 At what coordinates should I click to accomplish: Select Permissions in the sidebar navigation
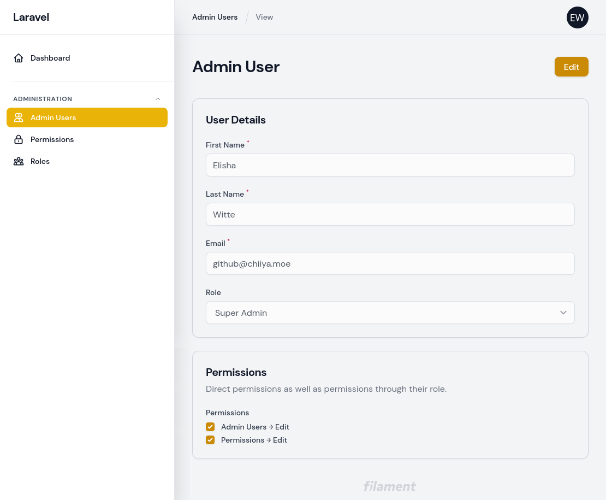(52, 139)
